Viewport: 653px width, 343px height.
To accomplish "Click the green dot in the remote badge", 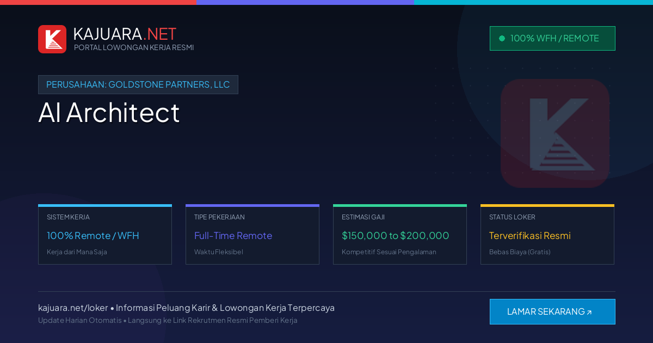I will click(x=502, y=38).
